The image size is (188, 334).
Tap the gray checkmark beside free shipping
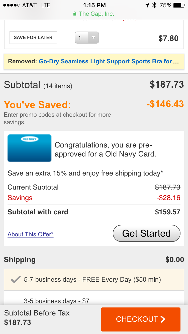(x=16, y=279)
